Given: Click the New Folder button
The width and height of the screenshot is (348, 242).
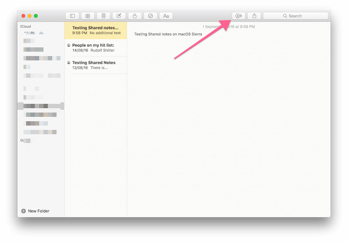Looking at the screenshot, I should tap(35, 211).
